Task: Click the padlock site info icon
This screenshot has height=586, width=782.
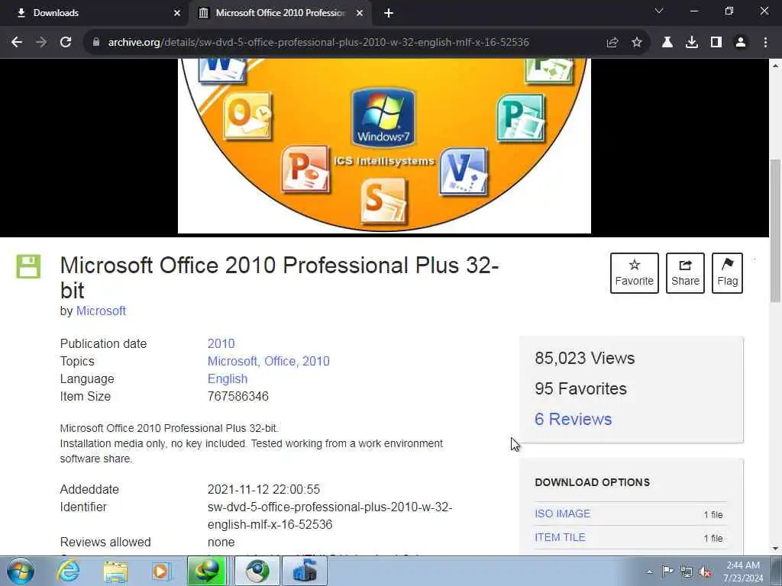Action: [96, 43]
